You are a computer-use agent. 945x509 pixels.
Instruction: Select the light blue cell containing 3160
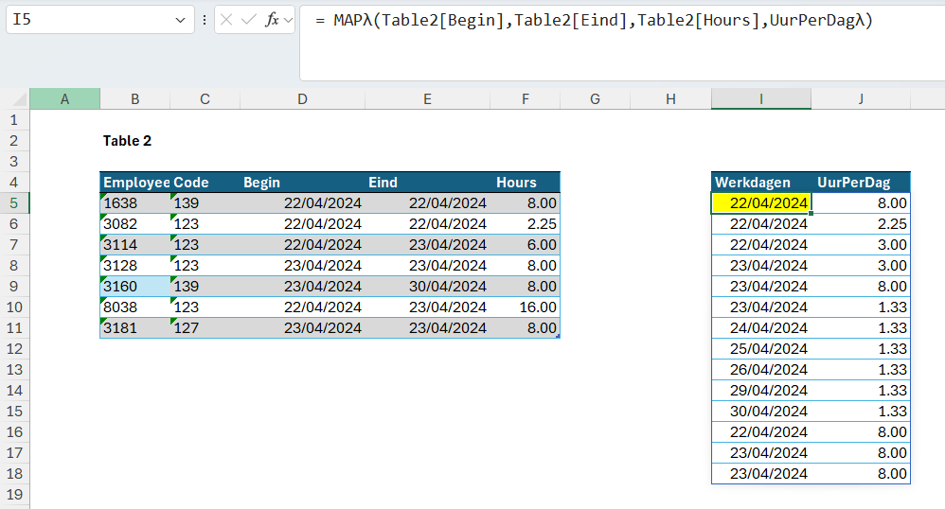(x=135, y=286)
